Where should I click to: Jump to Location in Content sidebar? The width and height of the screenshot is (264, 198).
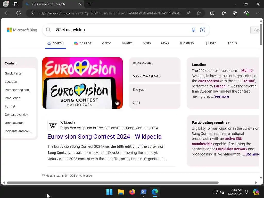point(11,82)
